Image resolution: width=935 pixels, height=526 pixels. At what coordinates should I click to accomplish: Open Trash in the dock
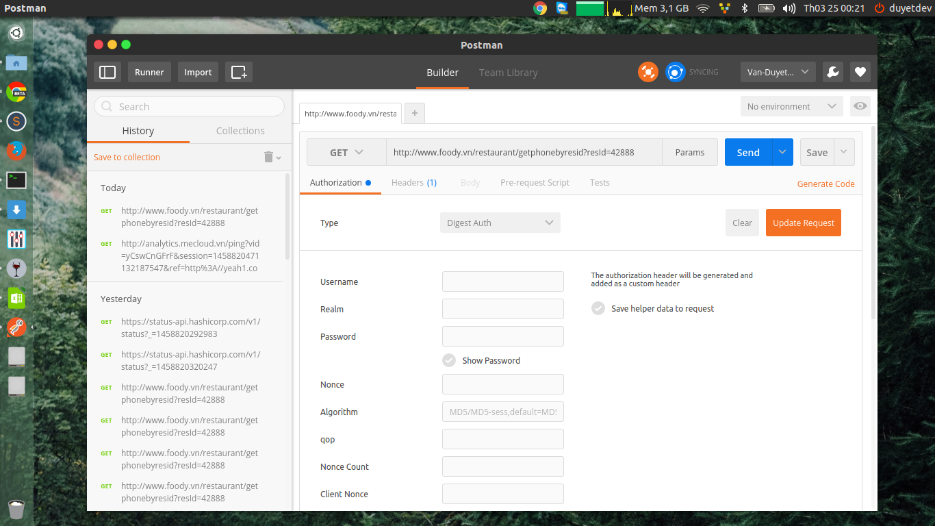(16, 509)
